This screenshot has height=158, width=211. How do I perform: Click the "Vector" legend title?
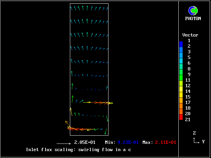[190, 35]
